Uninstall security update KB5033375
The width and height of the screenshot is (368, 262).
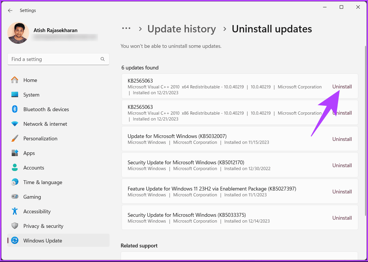tap(342, 218)
